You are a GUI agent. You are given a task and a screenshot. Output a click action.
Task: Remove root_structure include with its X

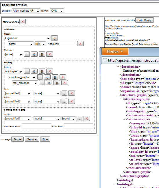pos(64,83)
